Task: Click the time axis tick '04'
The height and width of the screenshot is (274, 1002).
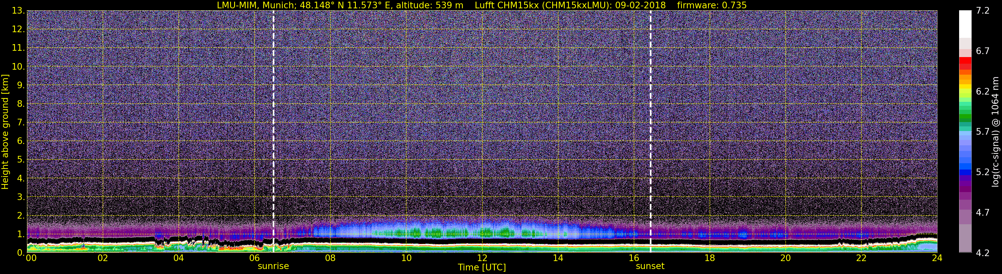Action: point(179,258)
